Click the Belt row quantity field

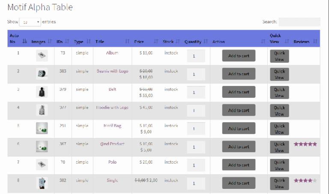[x=196, y=92]
